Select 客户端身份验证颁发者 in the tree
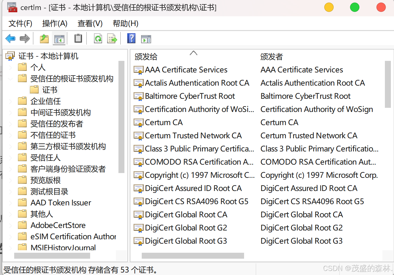 (68, 169)
